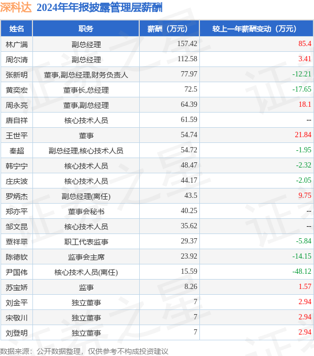Click the position 监事会主席
Viewport: 314px width, 356px height.
(86, 257)
